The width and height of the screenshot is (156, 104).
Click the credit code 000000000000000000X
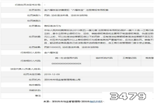click(x=66, y=64)
